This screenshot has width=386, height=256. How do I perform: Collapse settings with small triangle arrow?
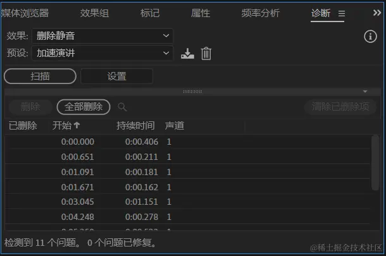(365, 92)
